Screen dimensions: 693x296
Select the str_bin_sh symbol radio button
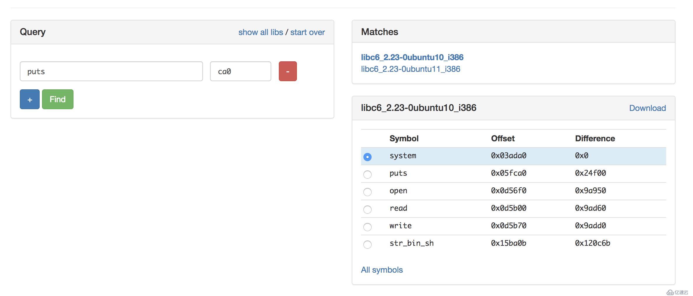pyautogui.click(x=367, y=244)
